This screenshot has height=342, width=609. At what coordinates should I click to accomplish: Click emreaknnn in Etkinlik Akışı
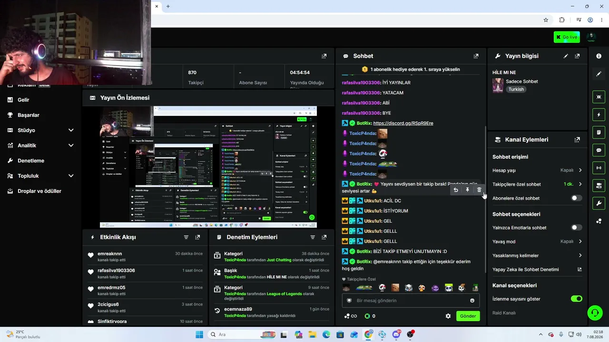coord(110,254)
